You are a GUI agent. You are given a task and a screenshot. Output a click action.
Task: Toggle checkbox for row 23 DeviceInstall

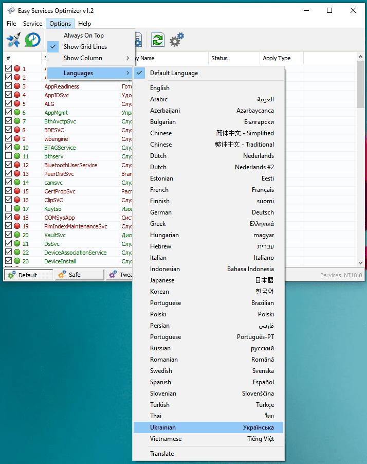8,261
